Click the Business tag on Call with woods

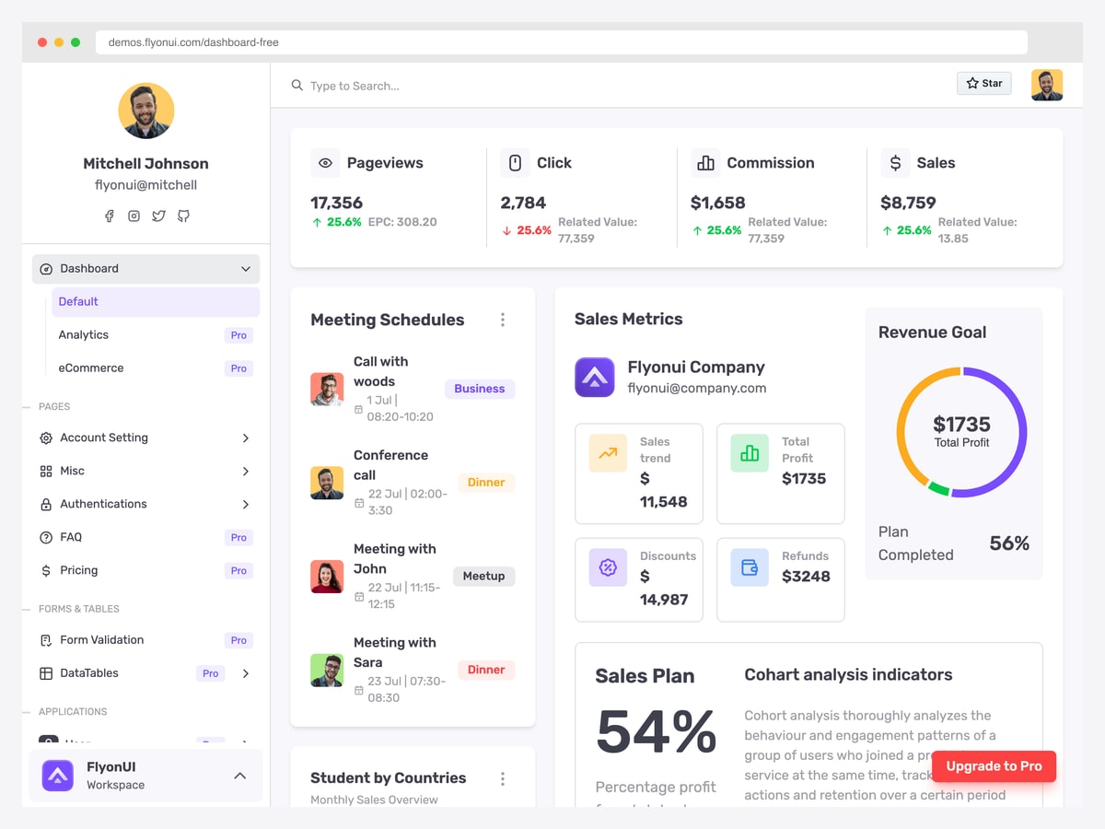coord(480,389)
